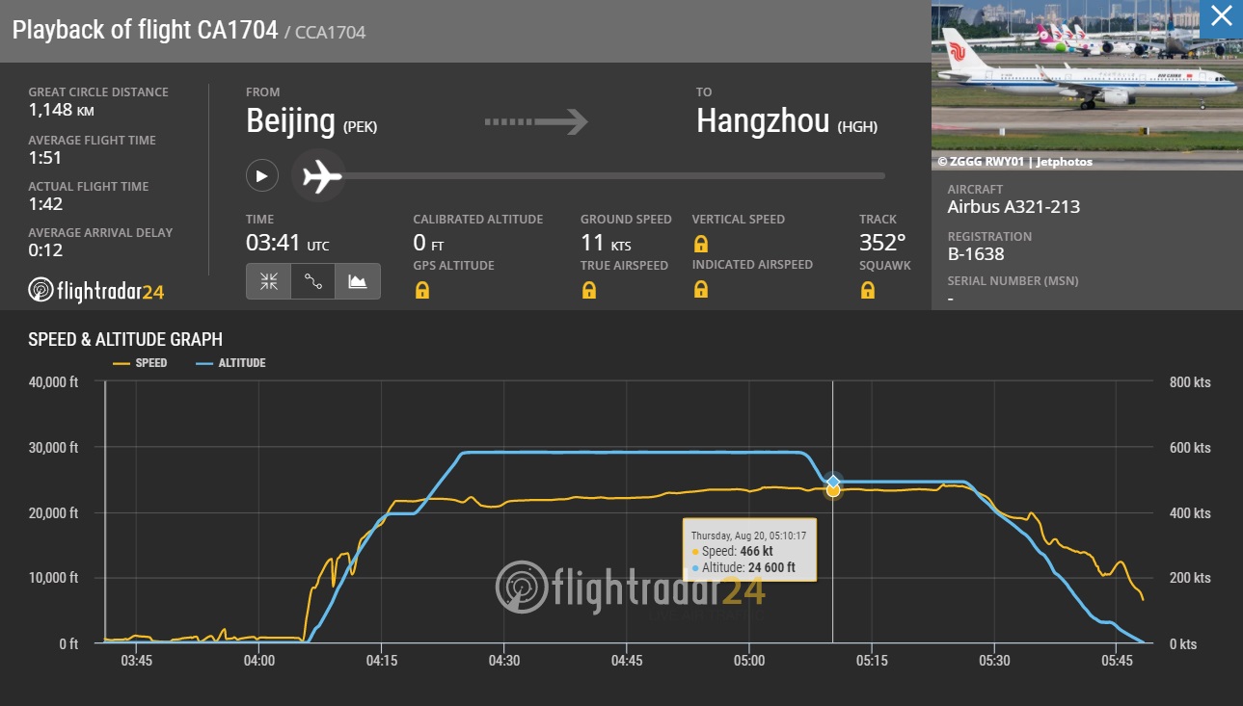
Task: Click the registration B-1638
Action: point(976,254)
